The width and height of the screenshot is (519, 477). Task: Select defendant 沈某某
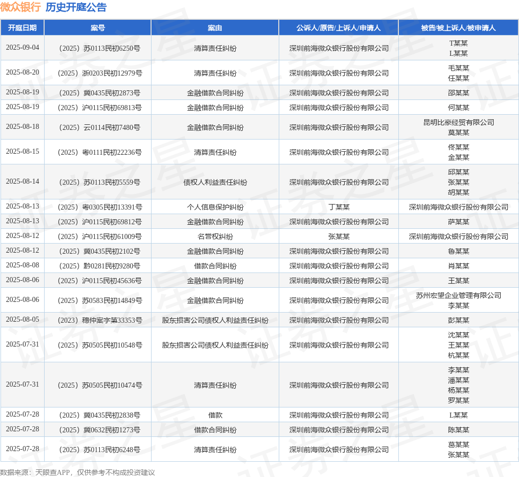coord(458,335)
